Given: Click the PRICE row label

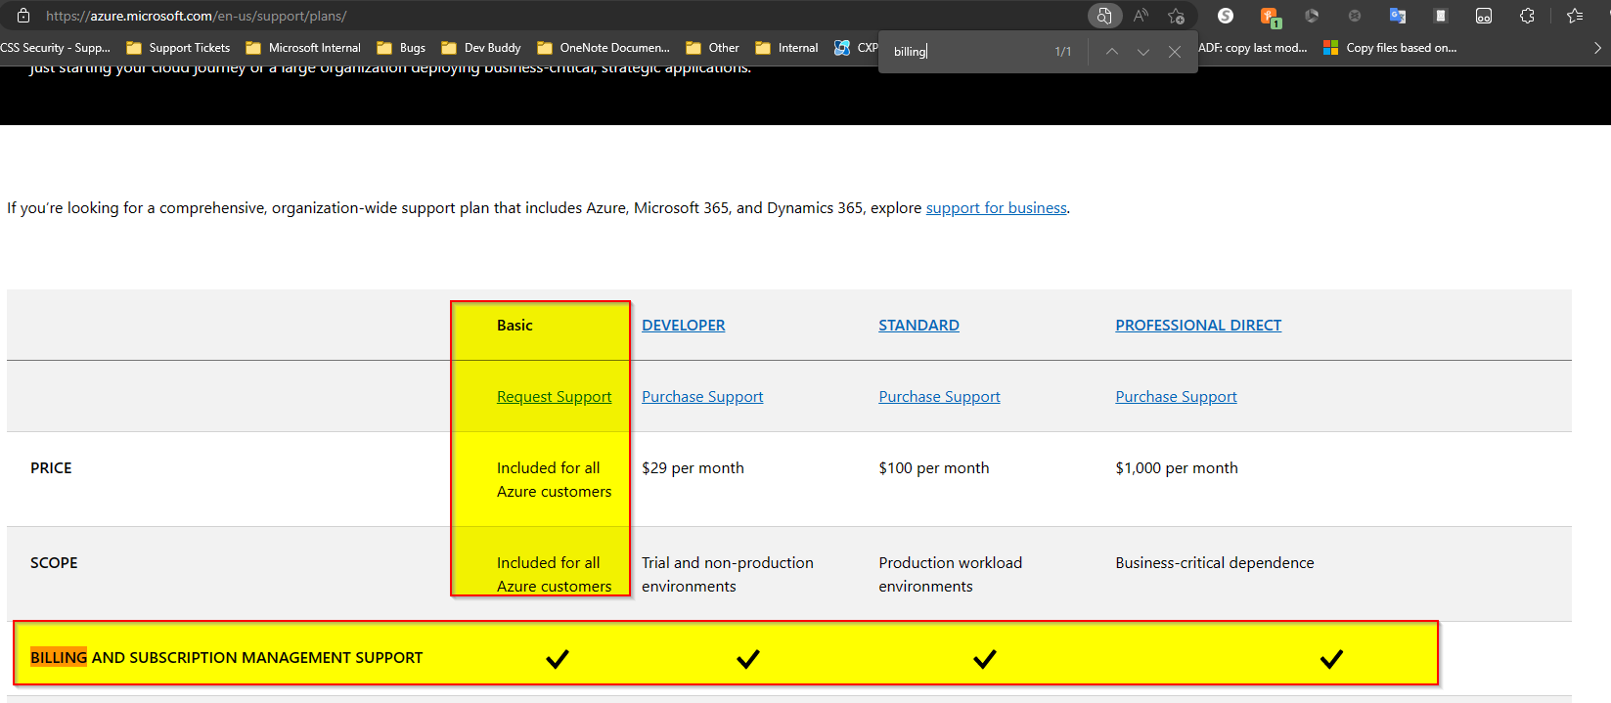Looking at the screenshot, I should tap(51, 467).
